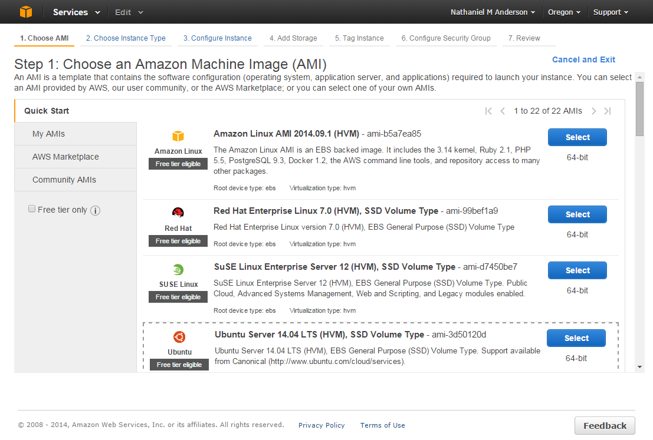Click the AWS orange cube logo
Viewport: 653px width, 440px height.
click(x=26, y=12)
